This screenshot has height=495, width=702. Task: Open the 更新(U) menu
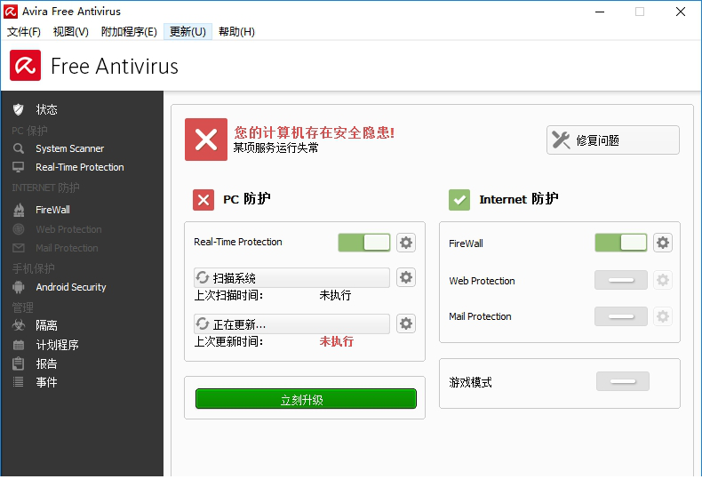tap(187, 31)
